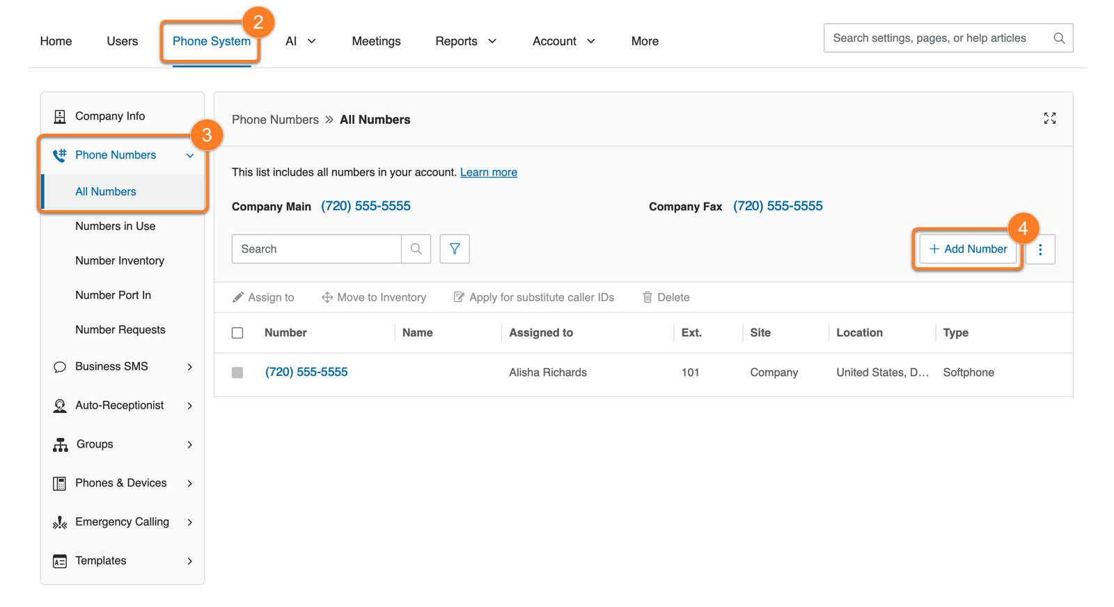Screen dimensions: 1114x607
Task: Click the Company Info building icon
Action: [x=60, y=116]
